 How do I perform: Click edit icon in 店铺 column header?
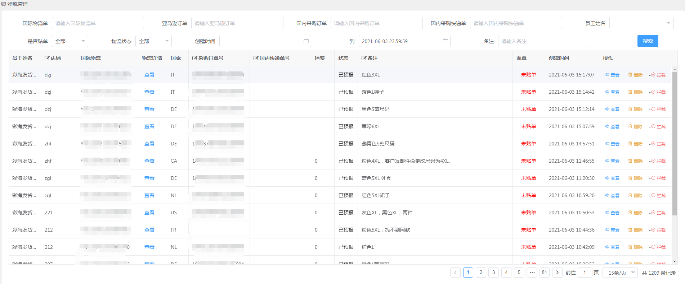[x=47, y=58]
